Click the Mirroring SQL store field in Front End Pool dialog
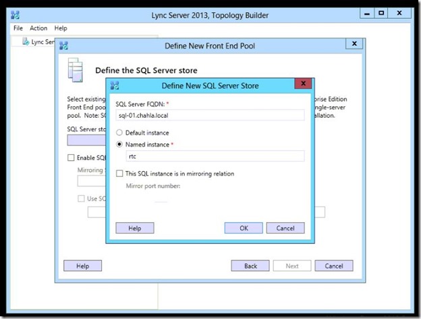Viewport: 421px width, 319px height. (92, 181)
